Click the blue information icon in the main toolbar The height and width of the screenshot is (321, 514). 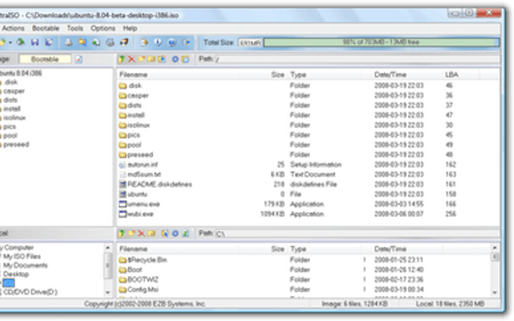point(158,43)
